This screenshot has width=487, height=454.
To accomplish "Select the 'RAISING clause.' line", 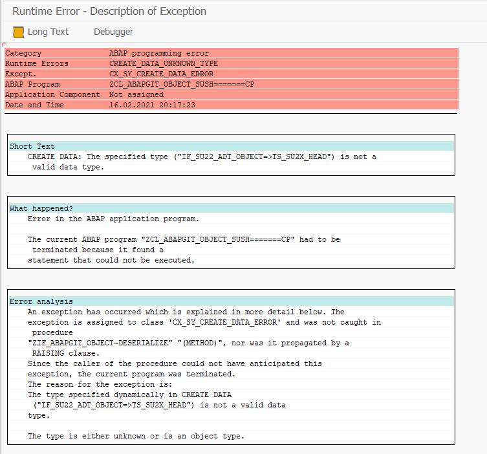I will [x=66, y=353].
